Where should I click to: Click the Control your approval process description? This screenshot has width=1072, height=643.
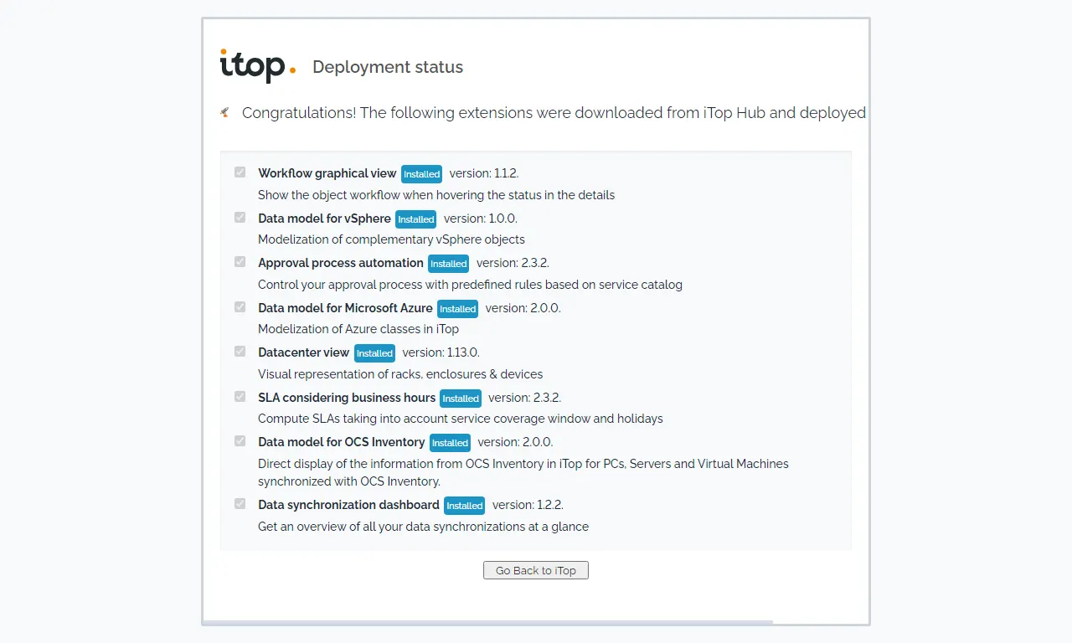470,285
